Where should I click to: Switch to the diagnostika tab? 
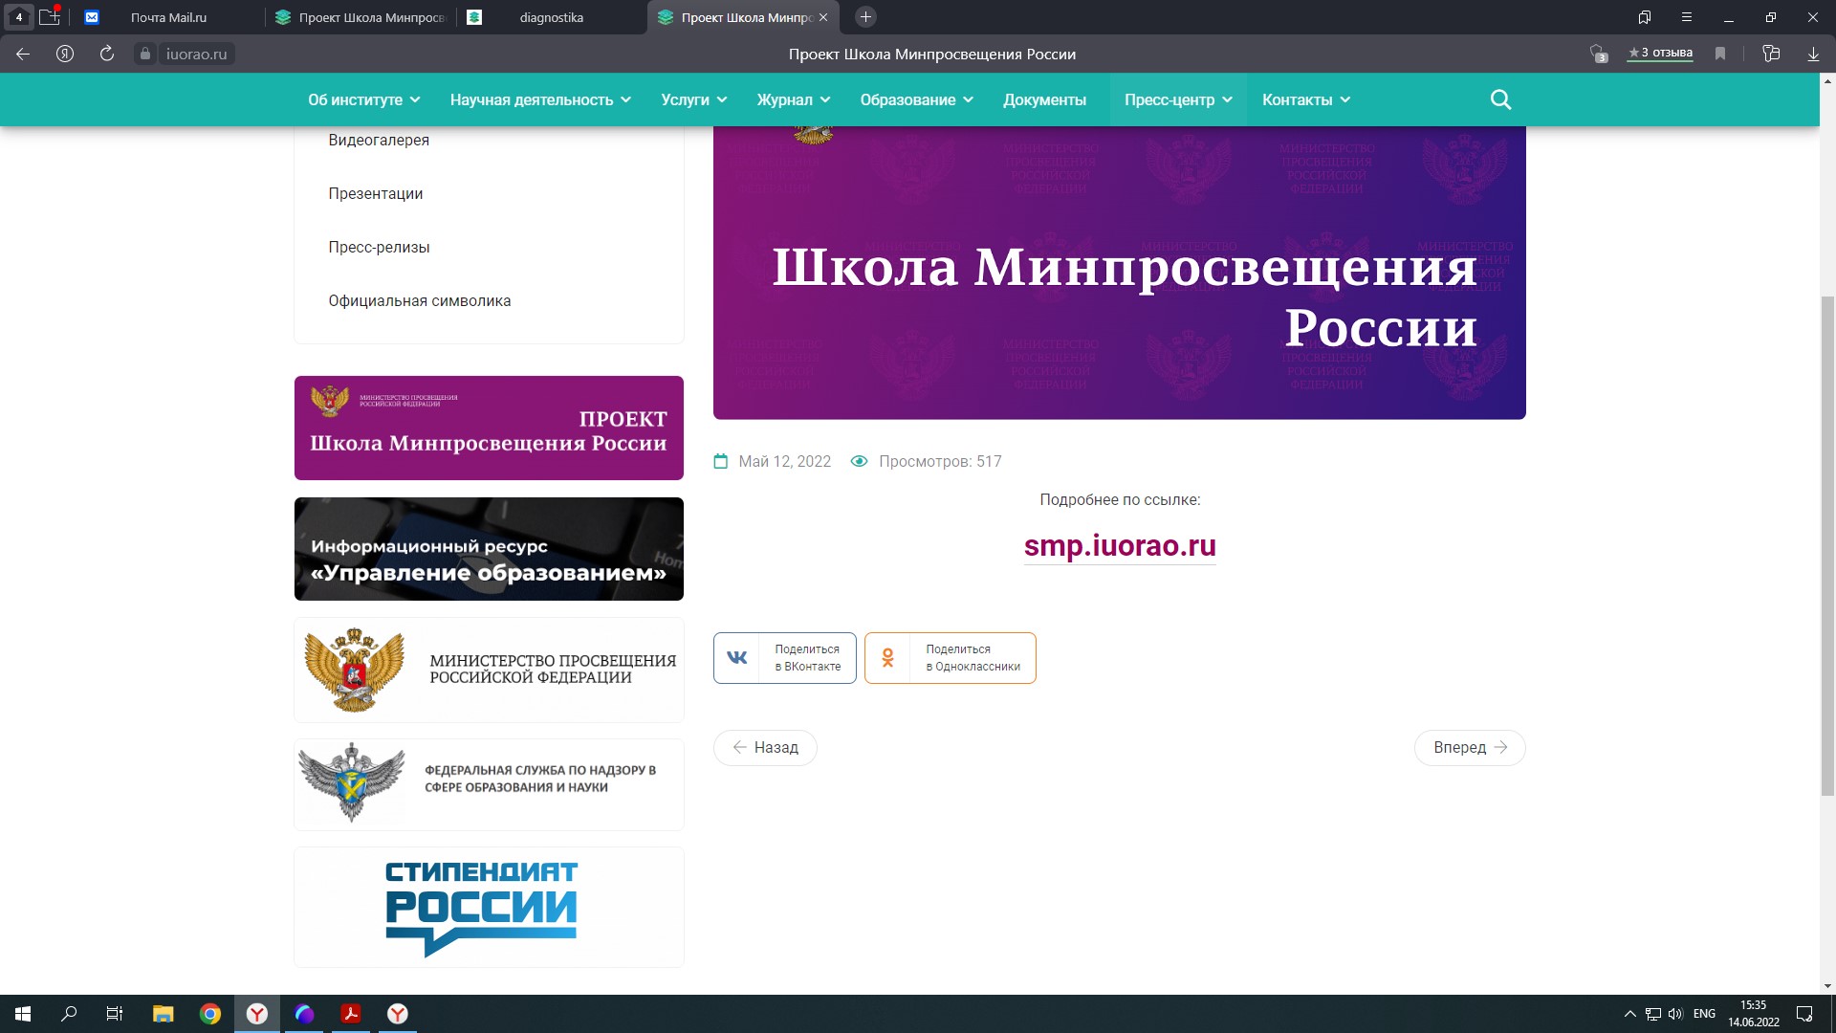(552, 17)
